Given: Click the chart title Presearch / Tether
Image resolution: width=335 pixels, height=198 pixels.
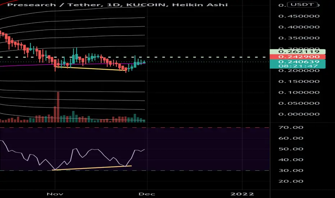Looking at the screenshot, I should pos(55,5).
